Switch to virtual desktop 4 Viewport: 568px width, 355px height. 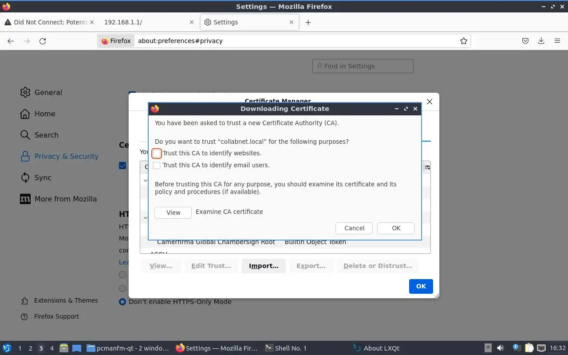(x=51, y=348)
